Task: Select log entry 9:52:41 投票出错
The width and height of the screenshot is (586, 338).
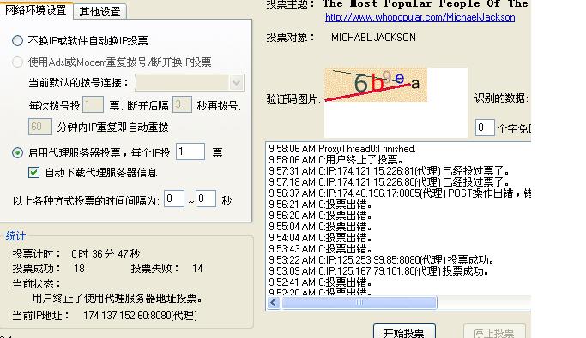Action: pyautogui.click(x=320, y=282)
